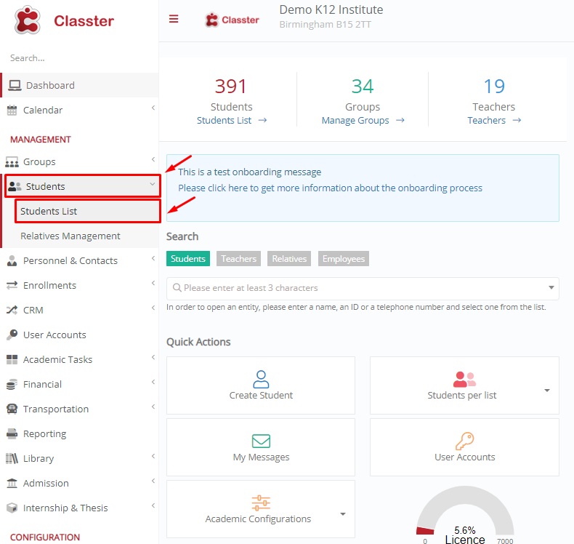Click the 19 teachers count

coord(494,87)
